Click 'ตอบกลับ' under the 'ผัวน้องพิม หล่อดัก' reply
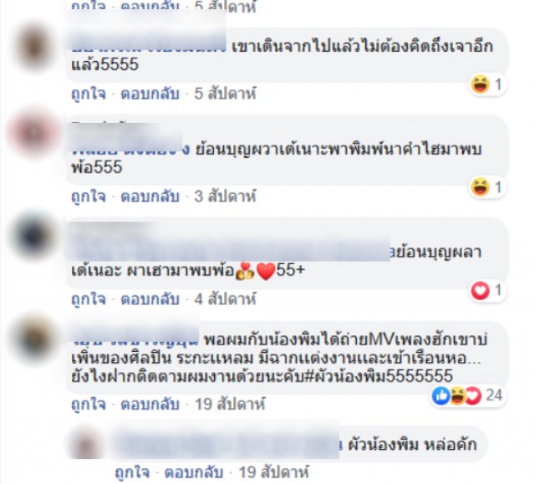 [x=194, y=472]
